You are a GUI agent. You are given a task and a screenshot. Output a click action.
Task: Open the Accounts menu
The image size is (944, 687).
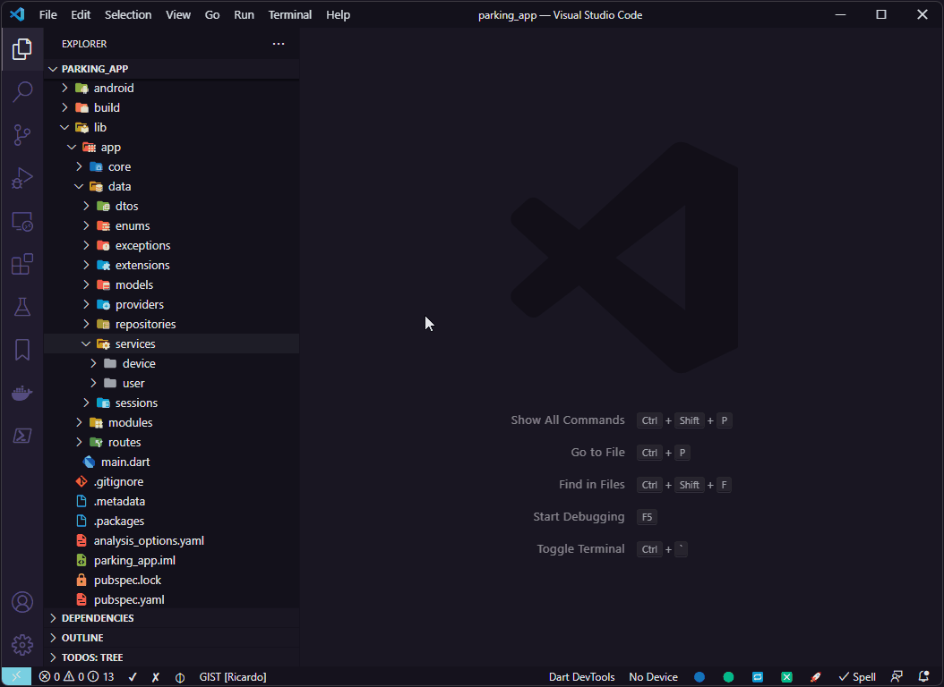(21, 602)
